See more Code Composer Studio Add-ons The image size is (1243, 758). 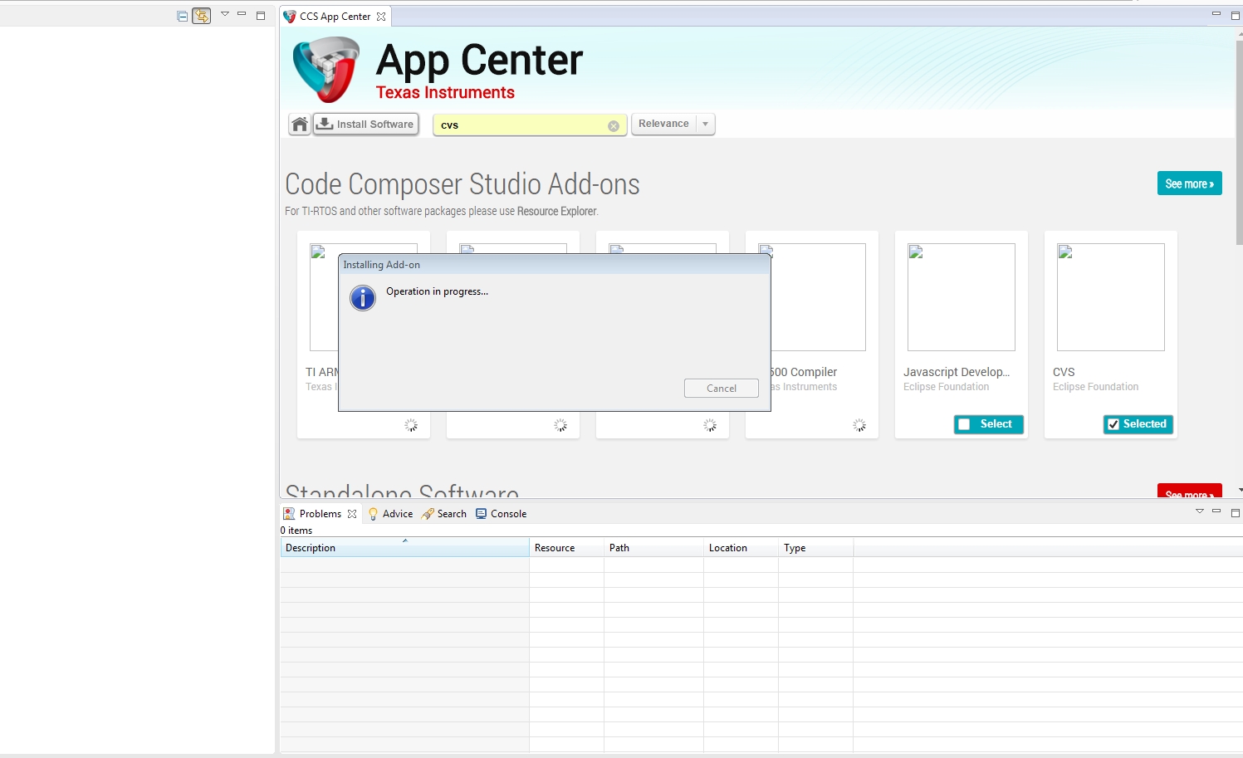coord(1189,183)
